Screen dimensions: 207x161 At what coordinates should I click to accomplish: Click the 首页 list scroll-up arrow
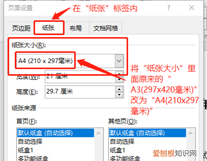(x=98, y=133)
